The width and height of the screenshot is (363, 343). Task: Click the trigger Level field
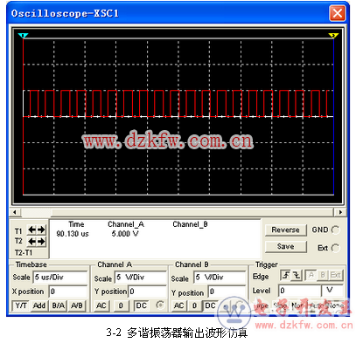pyautogui.click(x=299, y=291)
